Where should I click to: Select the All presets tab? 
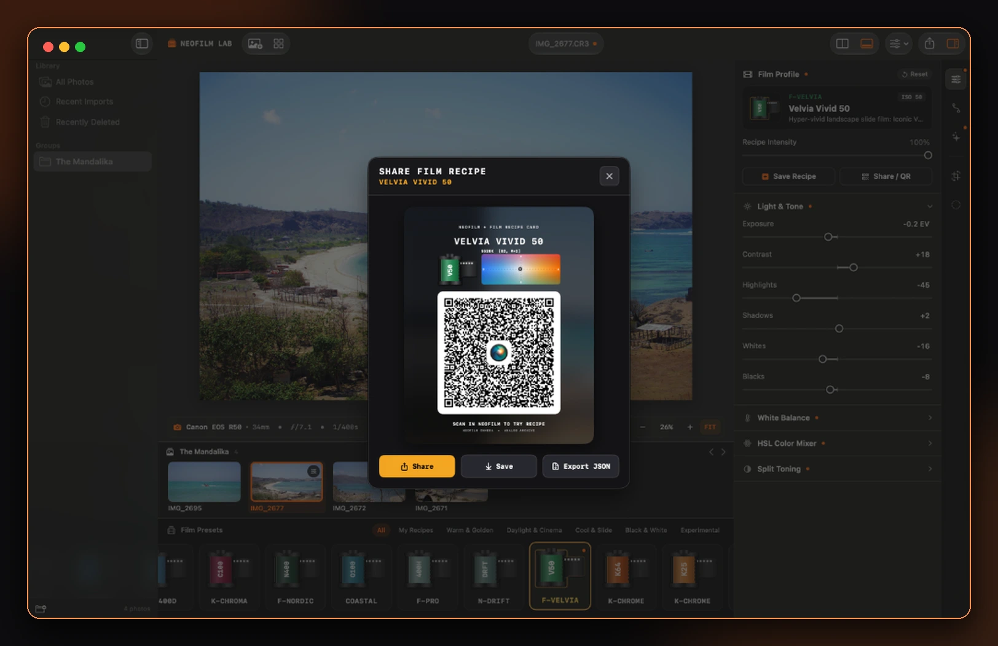pyautogui.click(x=381, y=530)
